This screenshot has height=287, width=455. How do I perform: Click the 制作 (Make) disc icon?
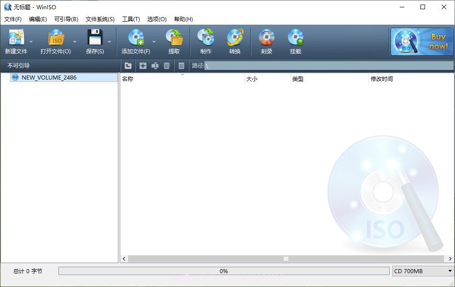pos(206,38)
